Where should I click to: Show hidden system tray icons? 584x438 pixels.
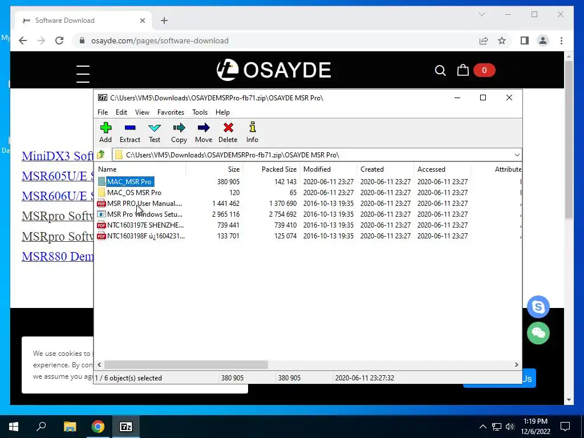point(482,427)
